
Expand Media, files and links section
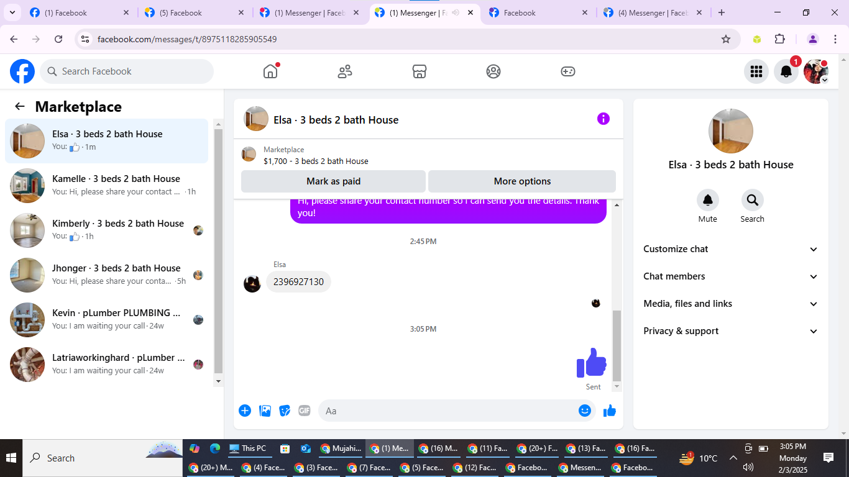pyautogui.click(x=731, y=304)
